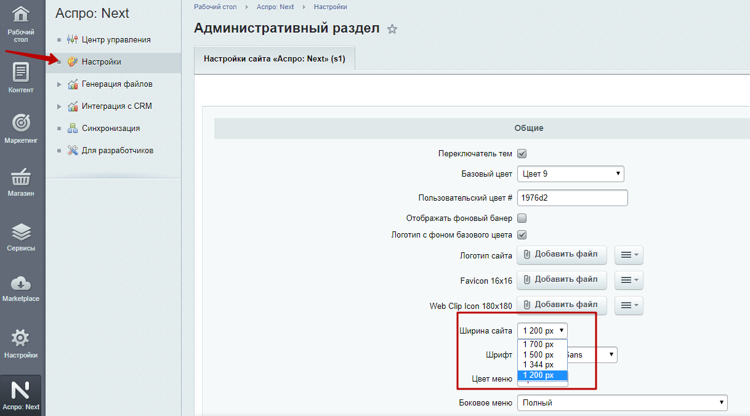This screenshot has width=750, height=416.
Task: Open the Боковое меню dropdown
Action: tap(623, 403)
